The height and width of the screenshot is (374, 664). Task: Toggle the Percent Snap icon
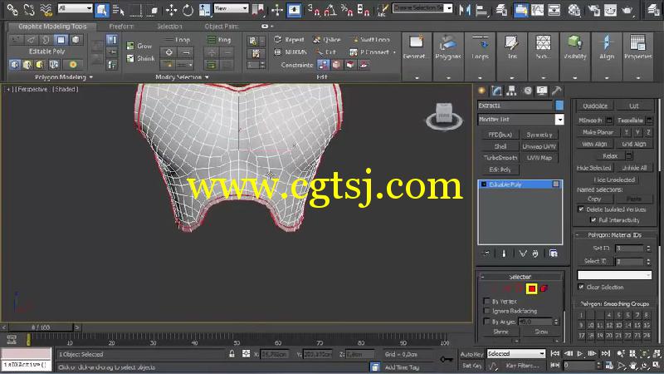[347, 9]
